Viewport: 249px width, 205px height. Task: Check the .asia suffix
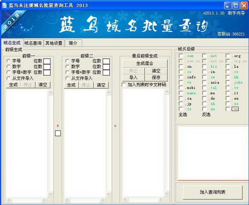pyautogui.click(x=204, y=82)
